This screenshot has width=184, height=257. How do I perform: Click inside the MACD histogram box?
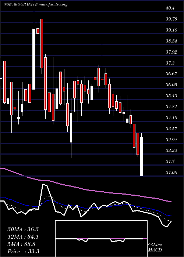click(x=101, y=239)
